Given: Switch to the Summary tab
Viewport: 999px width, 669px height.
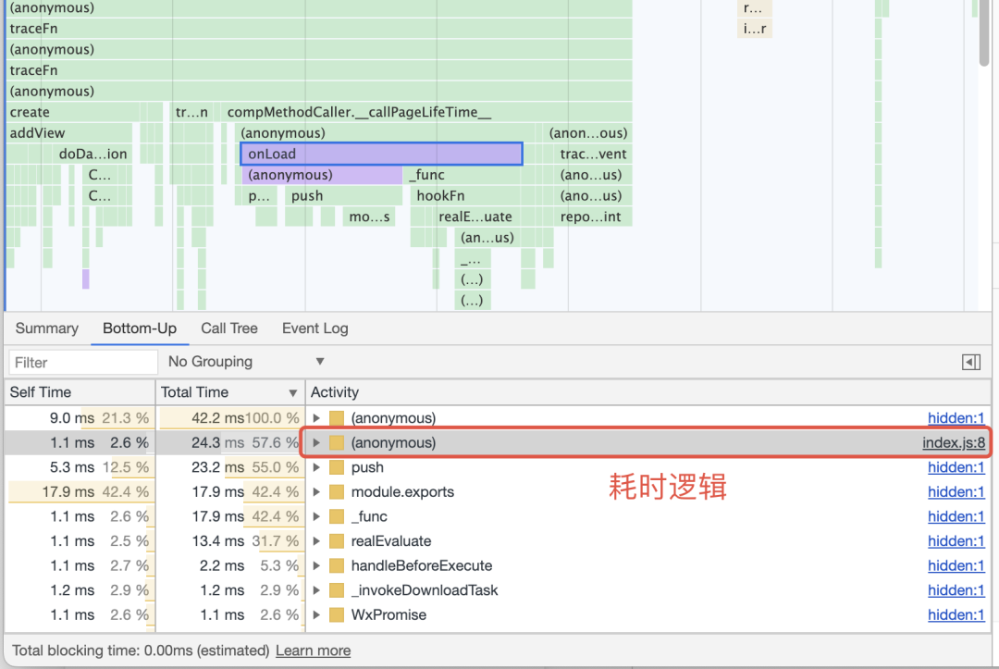Looking at the screenshot, I should pos(46,328).
